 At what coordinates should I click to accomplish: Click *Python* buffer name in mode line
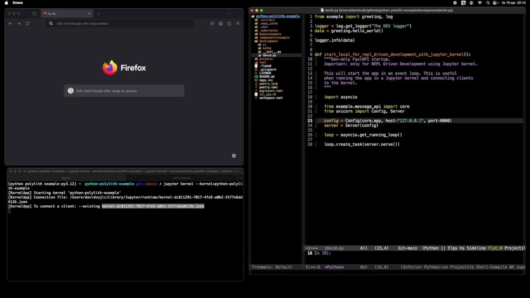tap(334, 267)
